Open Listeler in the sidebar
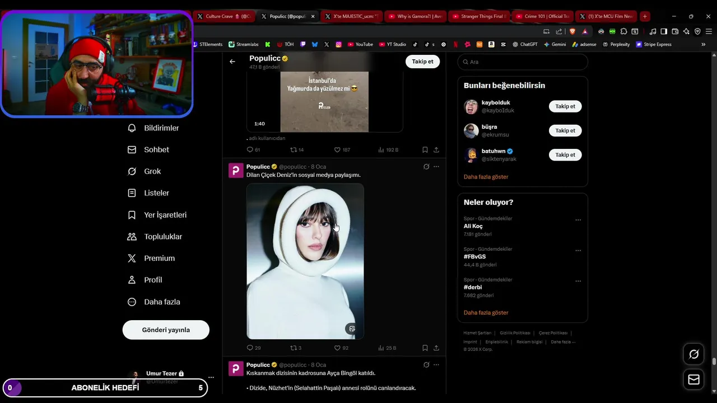This screenshot has height=403, width=717. (x=148, y=193)
